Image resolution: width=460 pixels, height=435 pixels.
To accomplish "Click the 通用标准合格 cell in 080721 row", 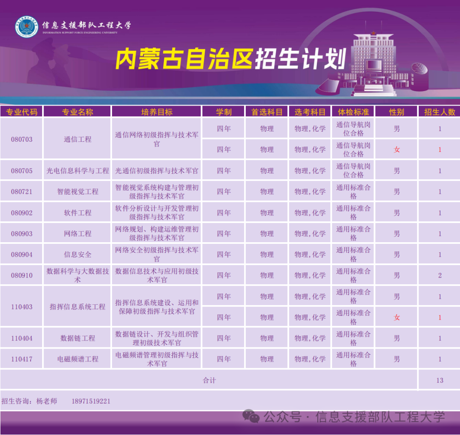I will 353,192.
